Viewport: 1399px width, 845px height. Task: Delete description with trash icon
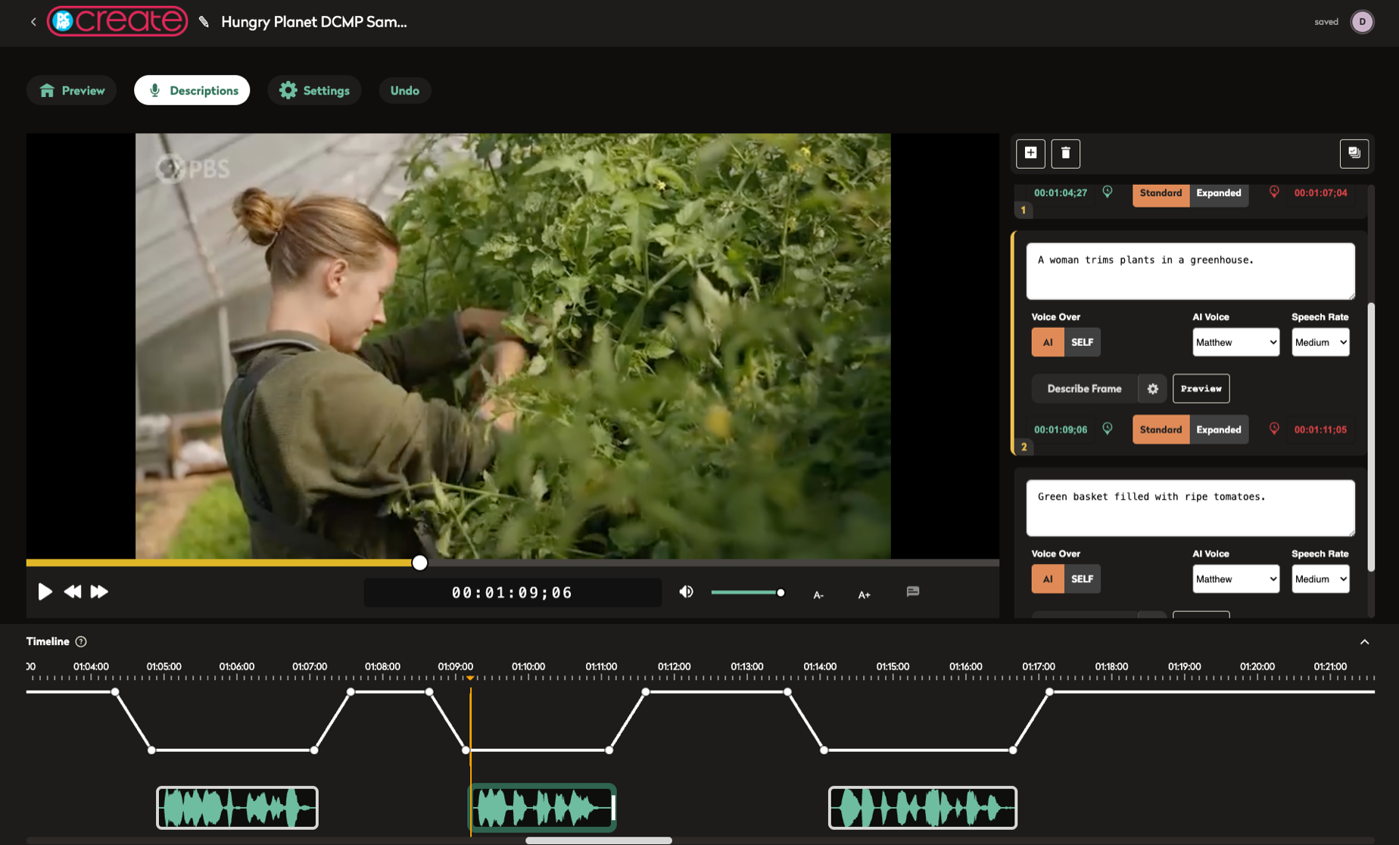click(x=1065, y=153)
